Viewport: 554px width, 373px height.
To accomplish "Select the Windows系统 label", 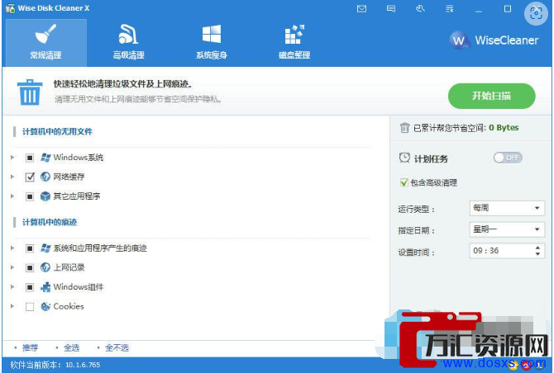I will tap(78, 158).
